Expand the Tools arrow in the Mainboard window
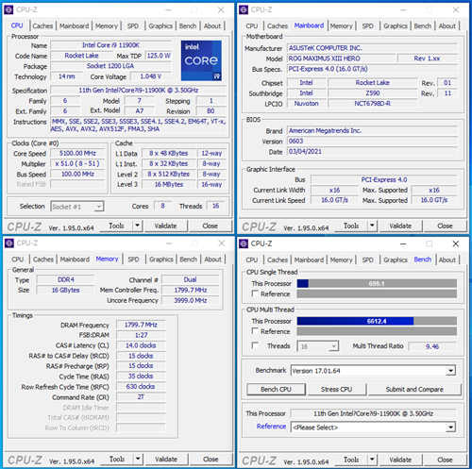 (x=372, y=226)
